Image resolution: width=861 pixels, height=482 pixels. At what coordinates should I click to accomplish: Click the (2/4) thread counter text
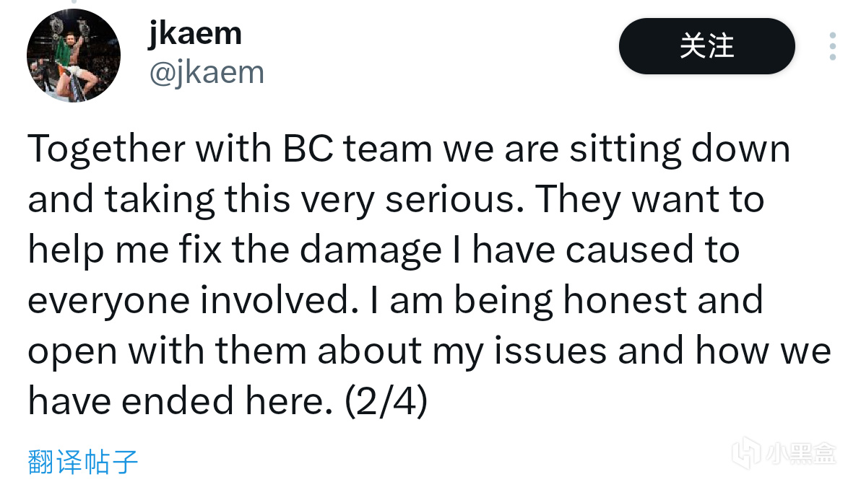386,401
